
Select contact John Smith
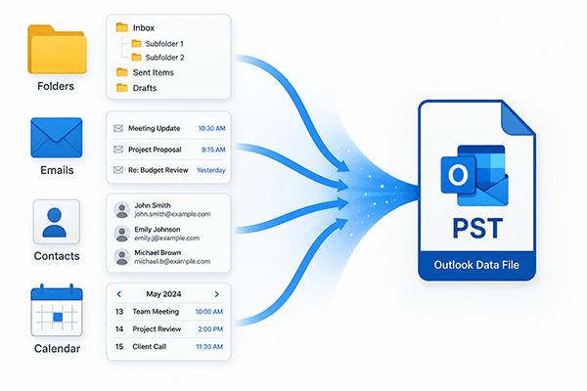153,205
